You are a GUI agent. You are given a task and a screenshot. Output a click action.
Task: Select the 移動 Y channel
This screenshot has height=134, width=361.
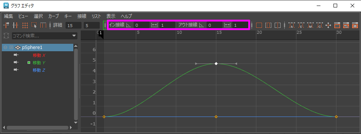pyautogui.click(x=39, y=62)
